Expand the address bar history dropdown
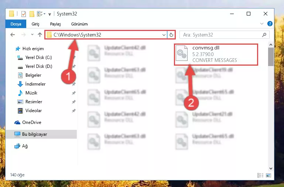 point(164,35)
